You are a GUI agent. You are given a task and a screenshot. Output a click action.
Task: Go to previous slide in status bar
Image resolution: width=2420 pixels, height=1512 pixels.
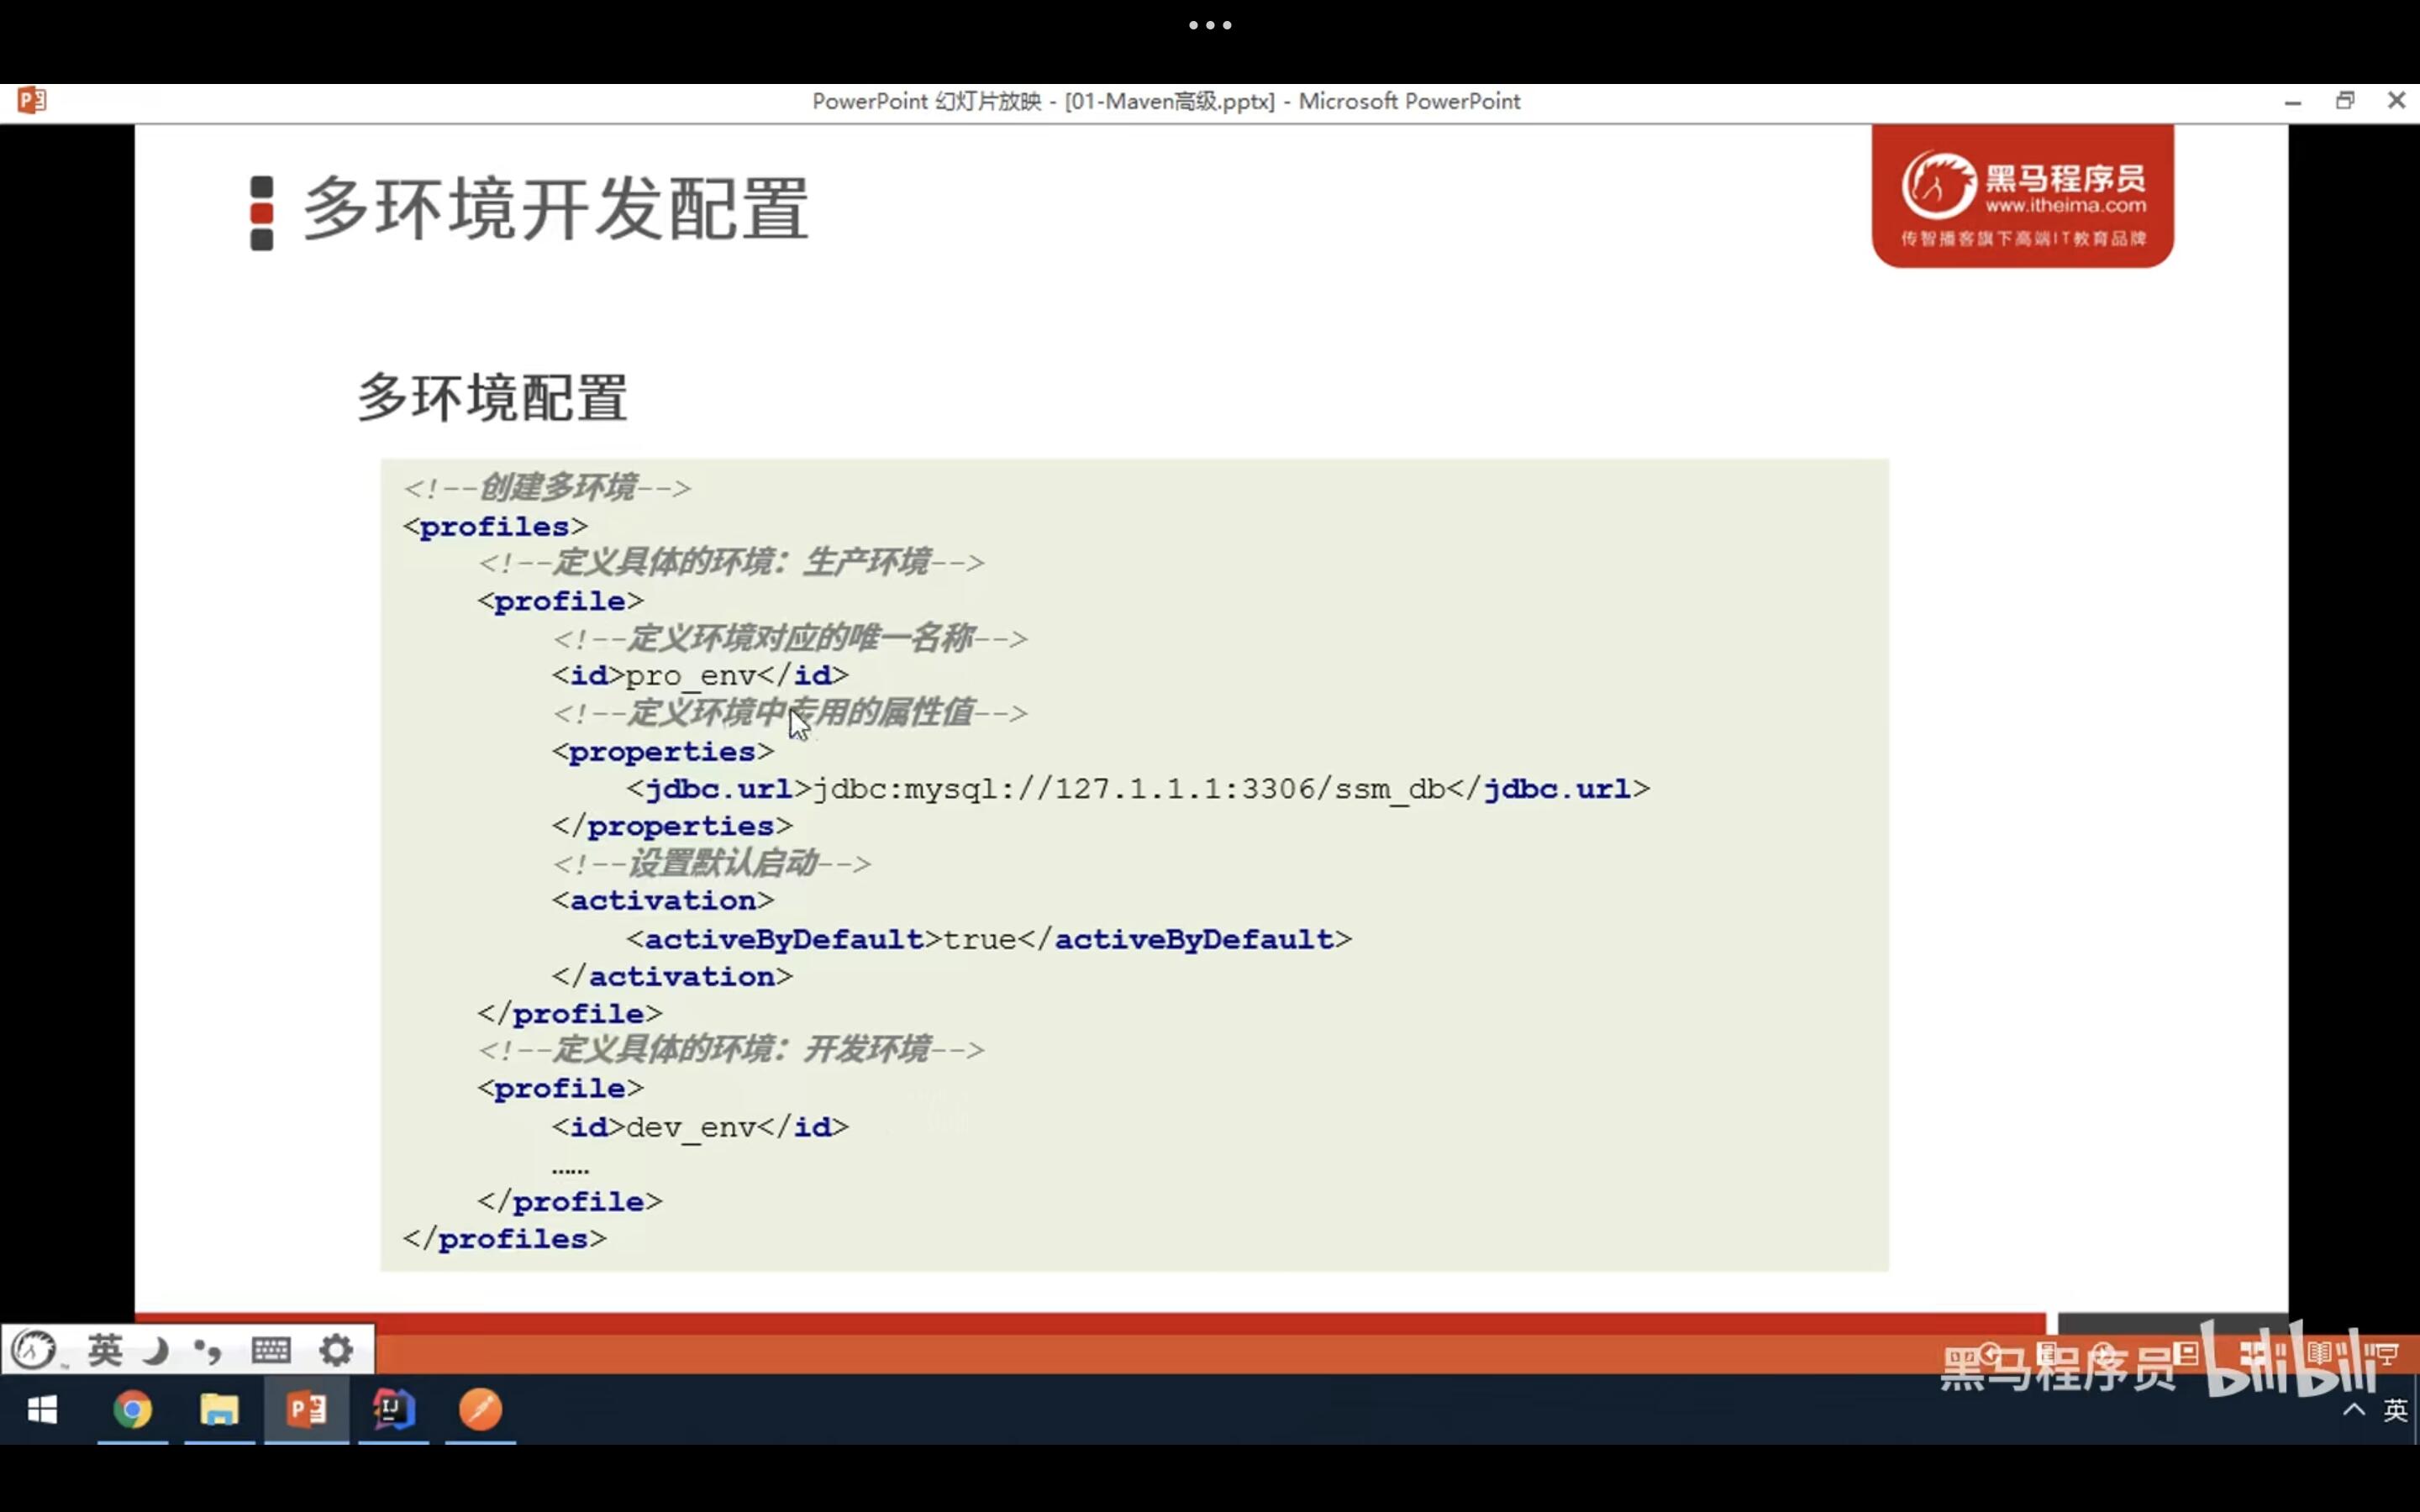click(1990, 1353)
